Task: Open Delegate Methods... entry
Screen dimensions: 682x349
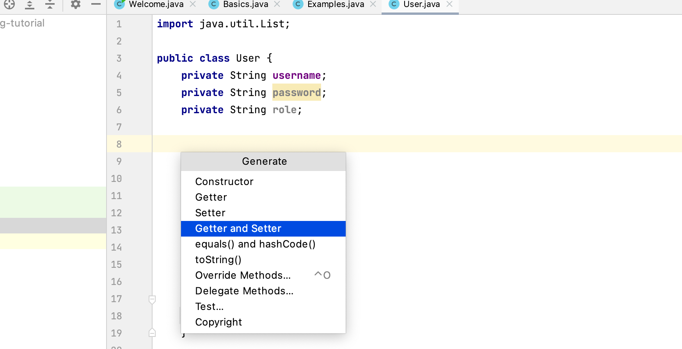Action: 263,291
